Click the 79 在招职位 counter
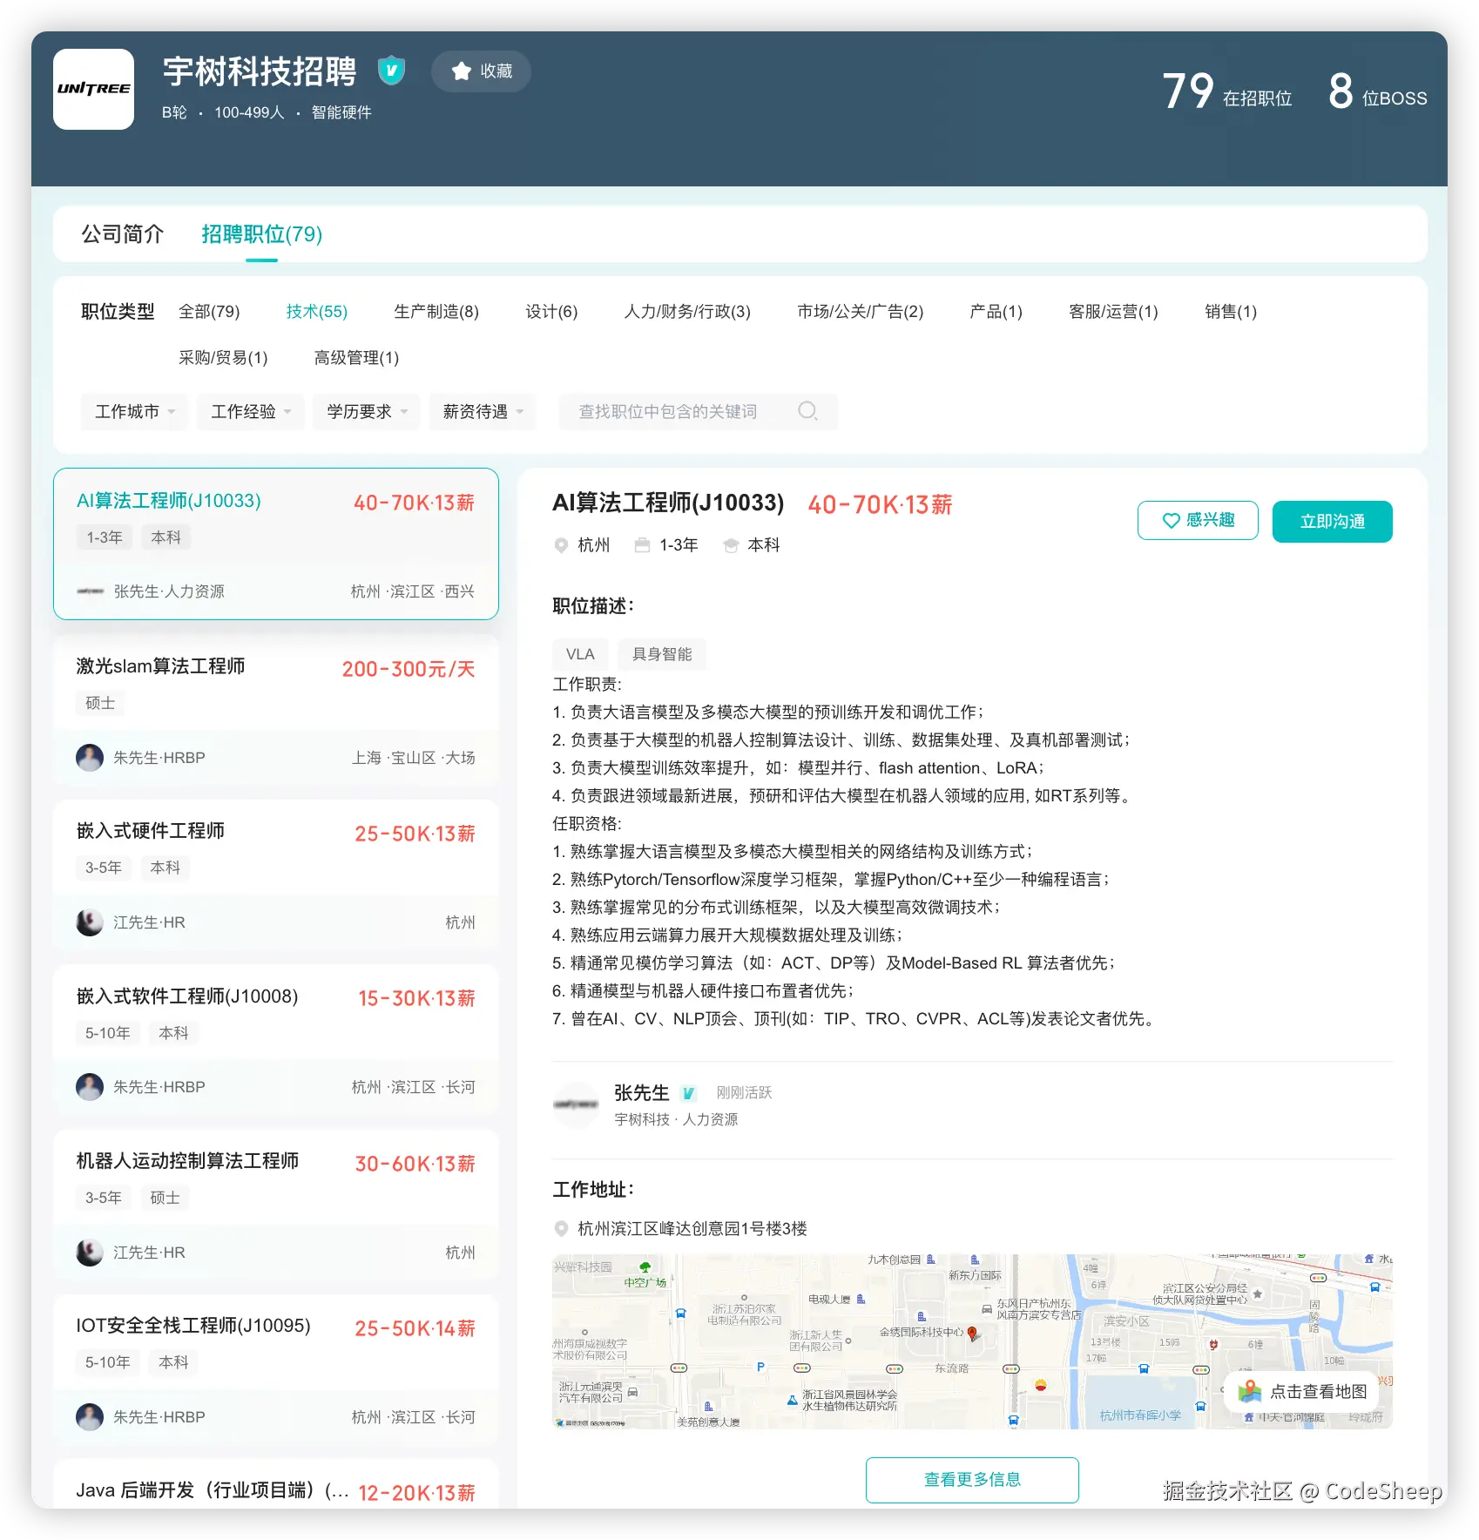Viewport: 1479px width, 1540px height. [x=1226, y=91]
